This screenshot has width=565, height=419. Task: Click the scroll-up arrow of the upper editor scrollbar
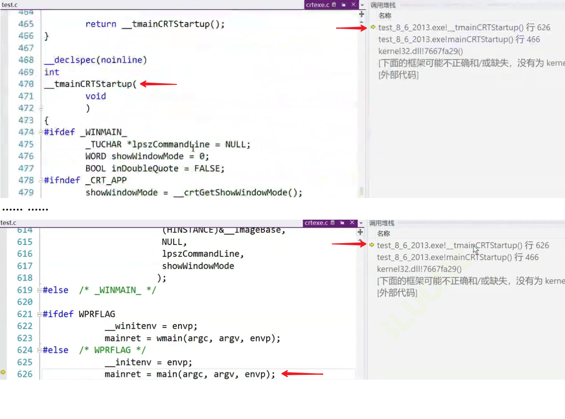point(362,22)
